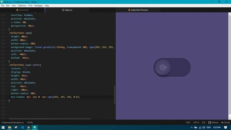
Task: Click the editor horizontal scrollbar
Action: (50, 119)
